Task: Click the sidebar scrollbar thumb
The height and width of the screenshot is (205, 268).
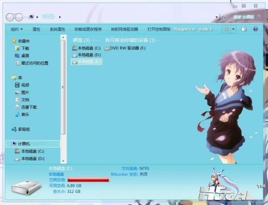Action: (63, 87)
